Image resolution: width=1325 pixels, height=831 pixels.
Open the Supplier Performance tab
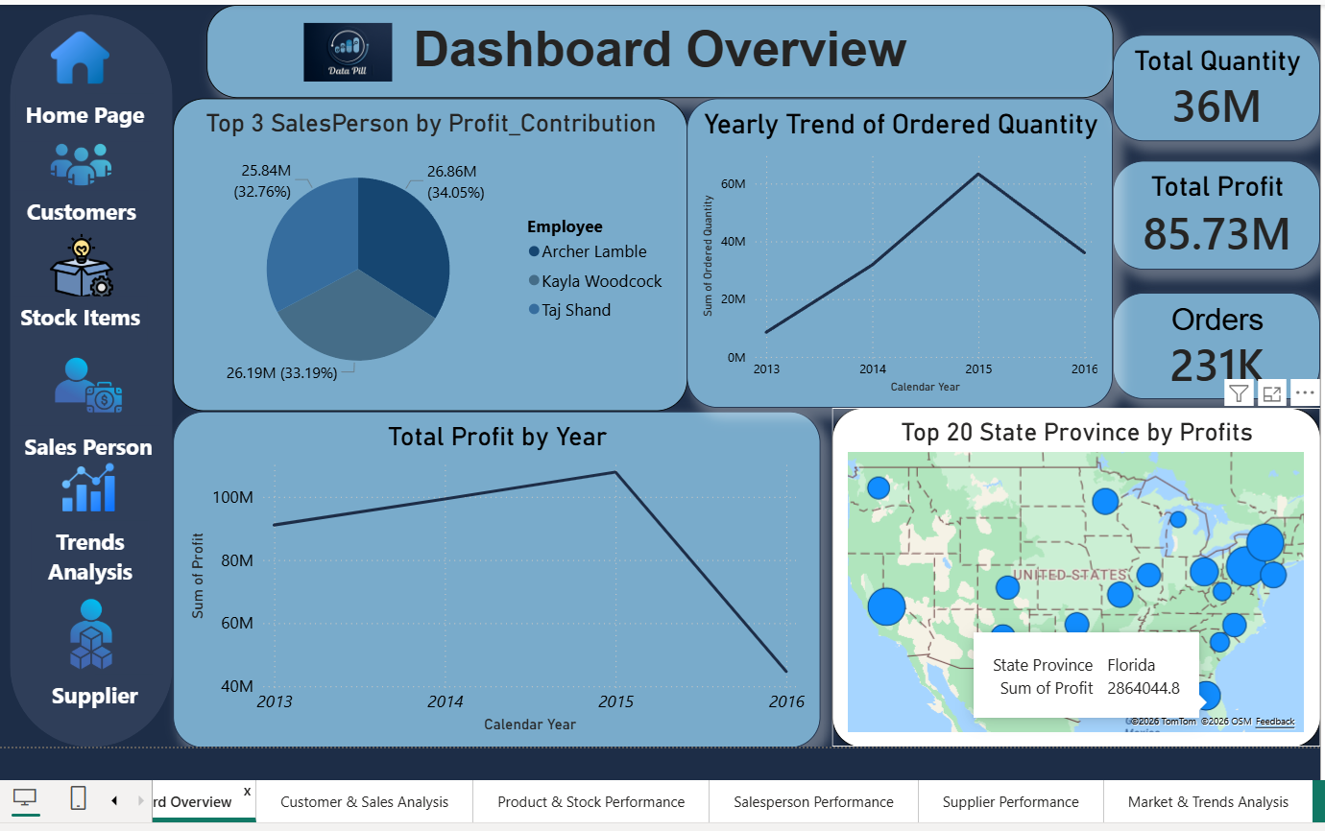pyautogui.click(x=1010, y=802)
